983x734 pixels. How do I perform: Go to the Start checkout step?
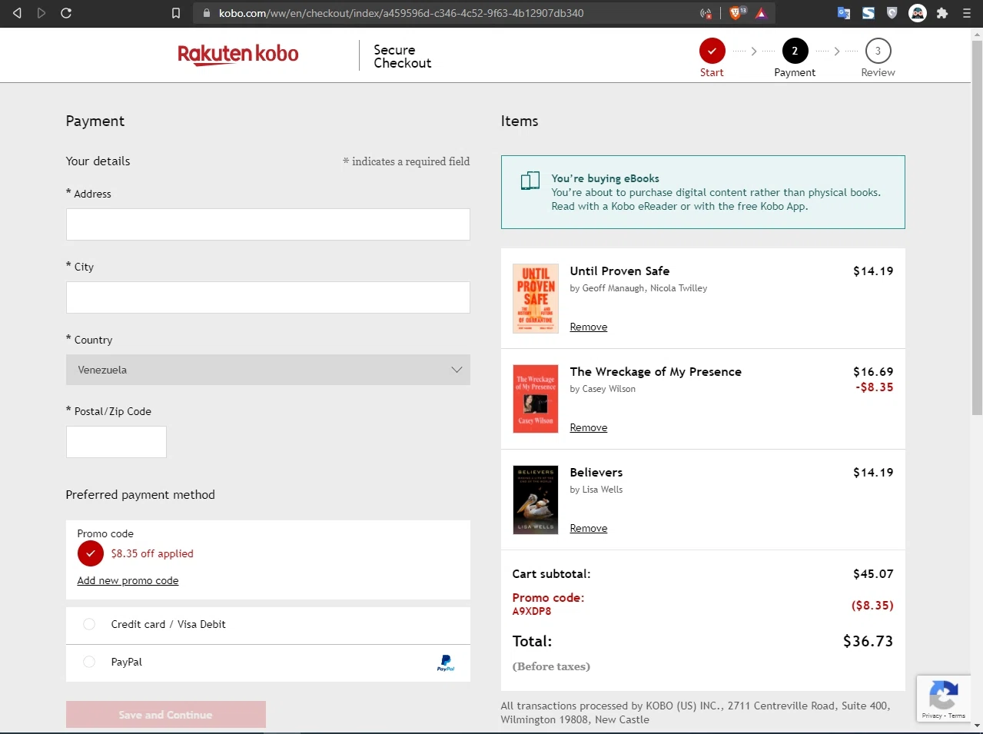click(712, 58)
